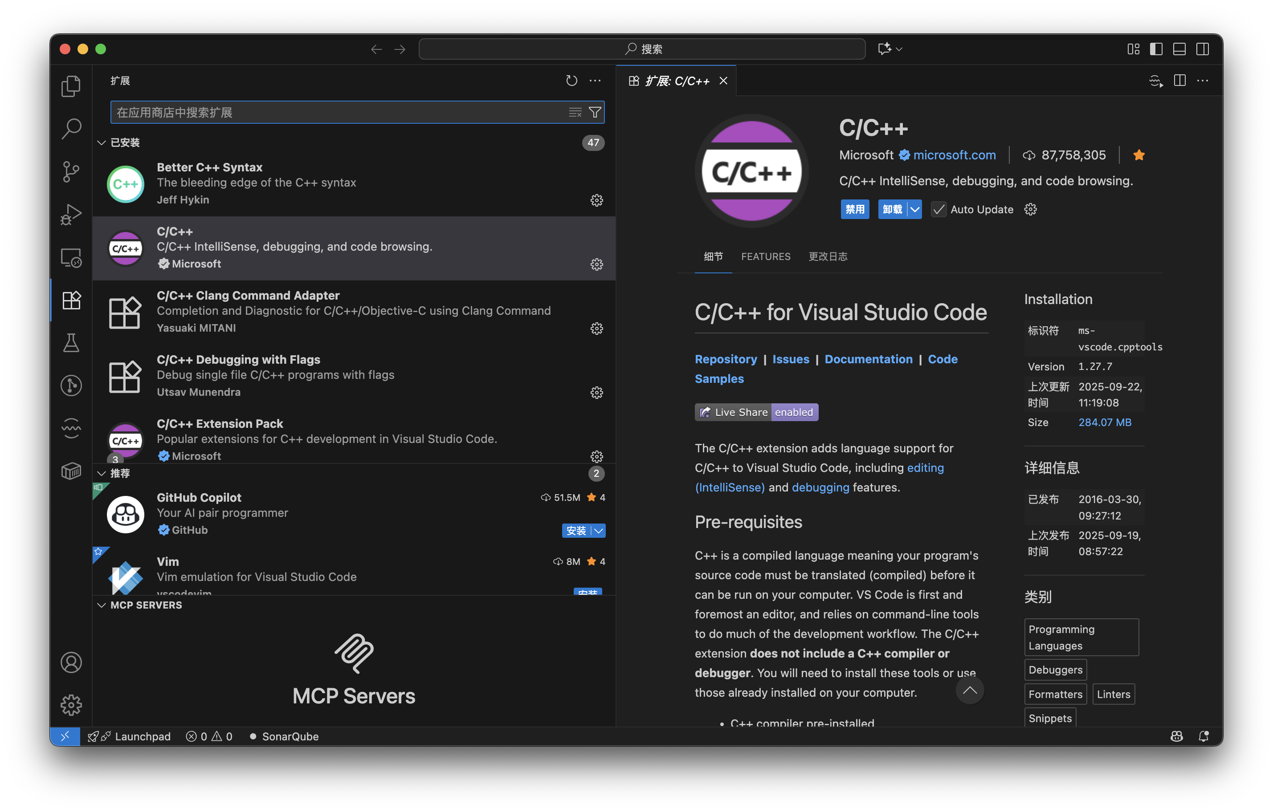
Task: Open GitHub Copilot install dropdown arrow
Action: tap(599, 530)
